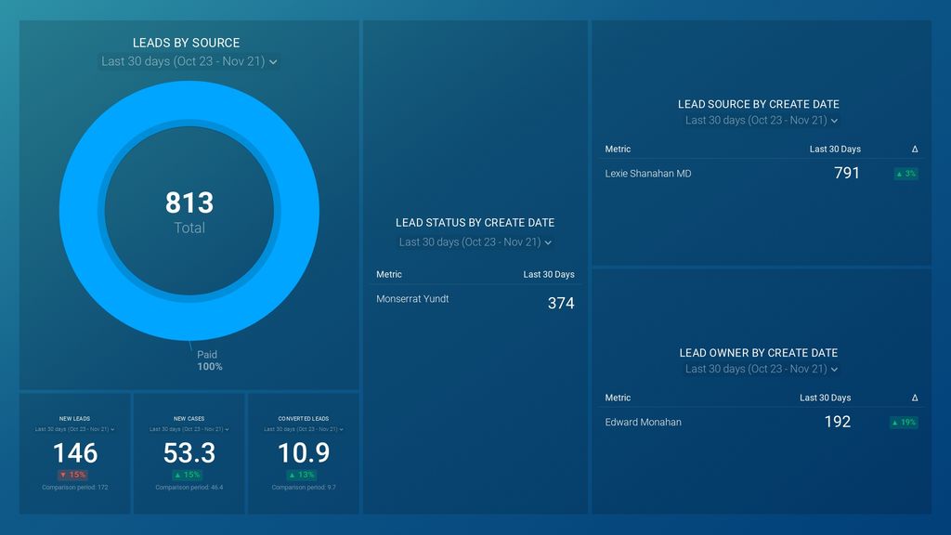Click the 374 value for Monserrat Yundt
951x535 pixels.
(561, 303)
